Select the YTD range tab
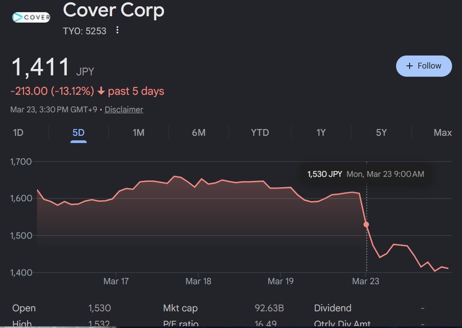Image resolution: width=462 pixels, height=328 pixels. tap(260, 133)
